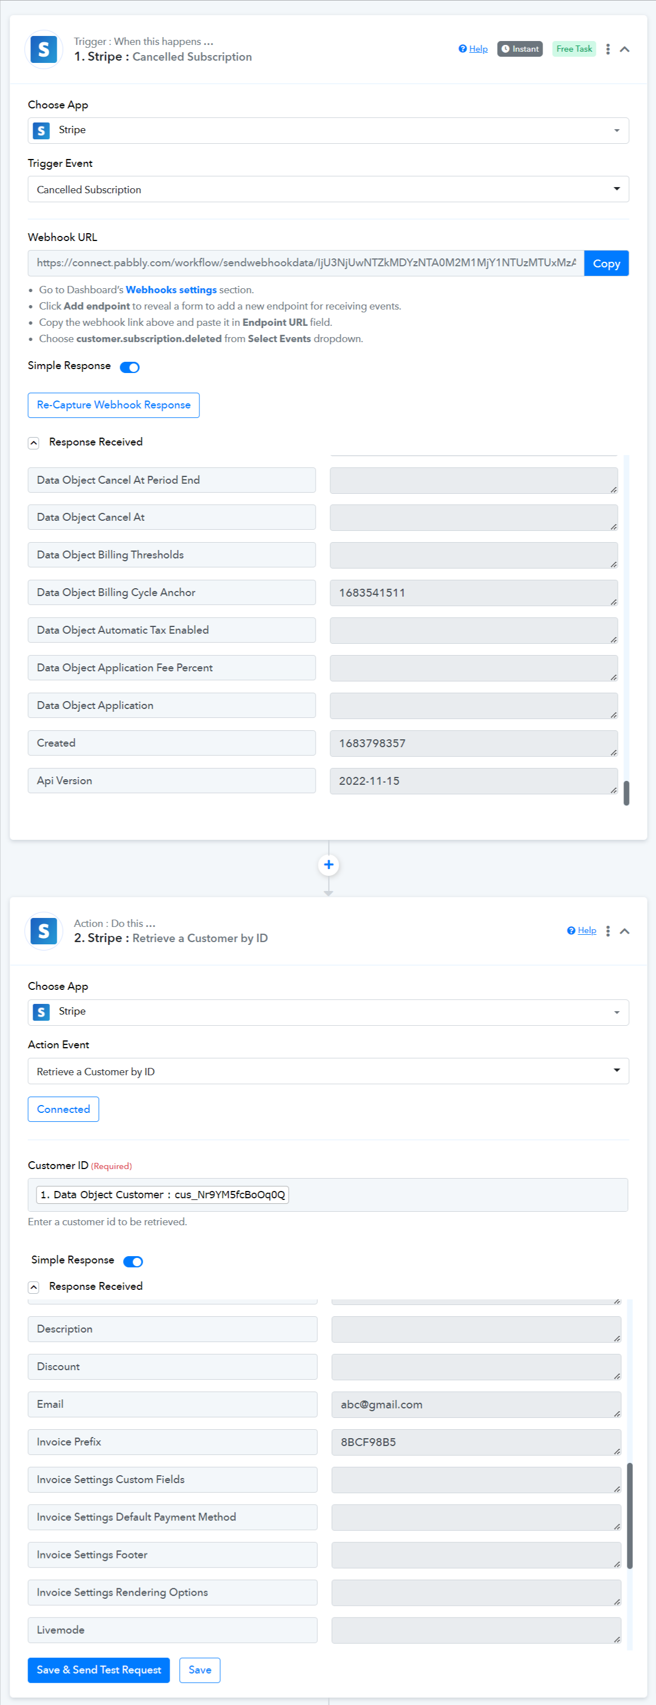
Task: Click the Data Object Application Fee Percent label
Action: (171, 668)
